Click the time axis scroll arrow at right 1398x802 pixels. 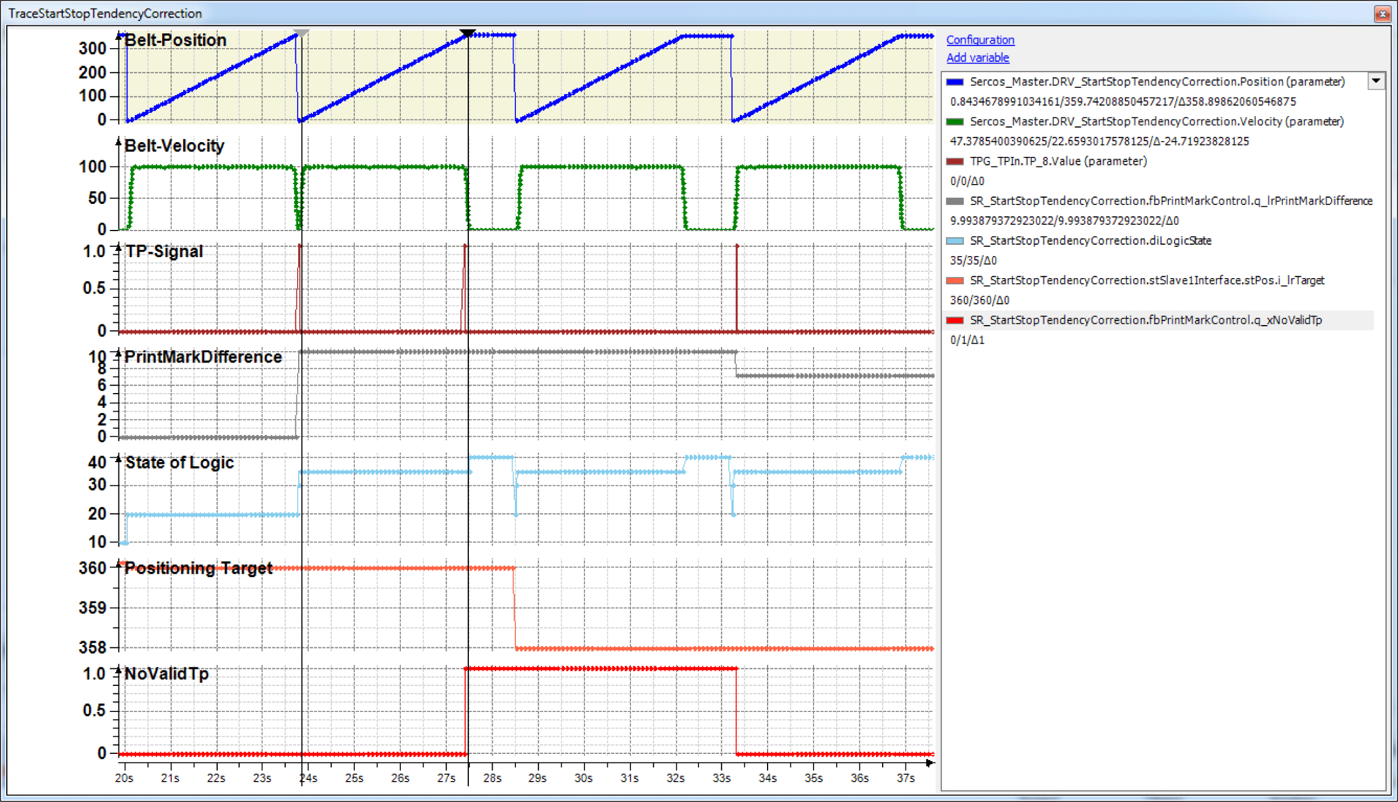point(929,763)
